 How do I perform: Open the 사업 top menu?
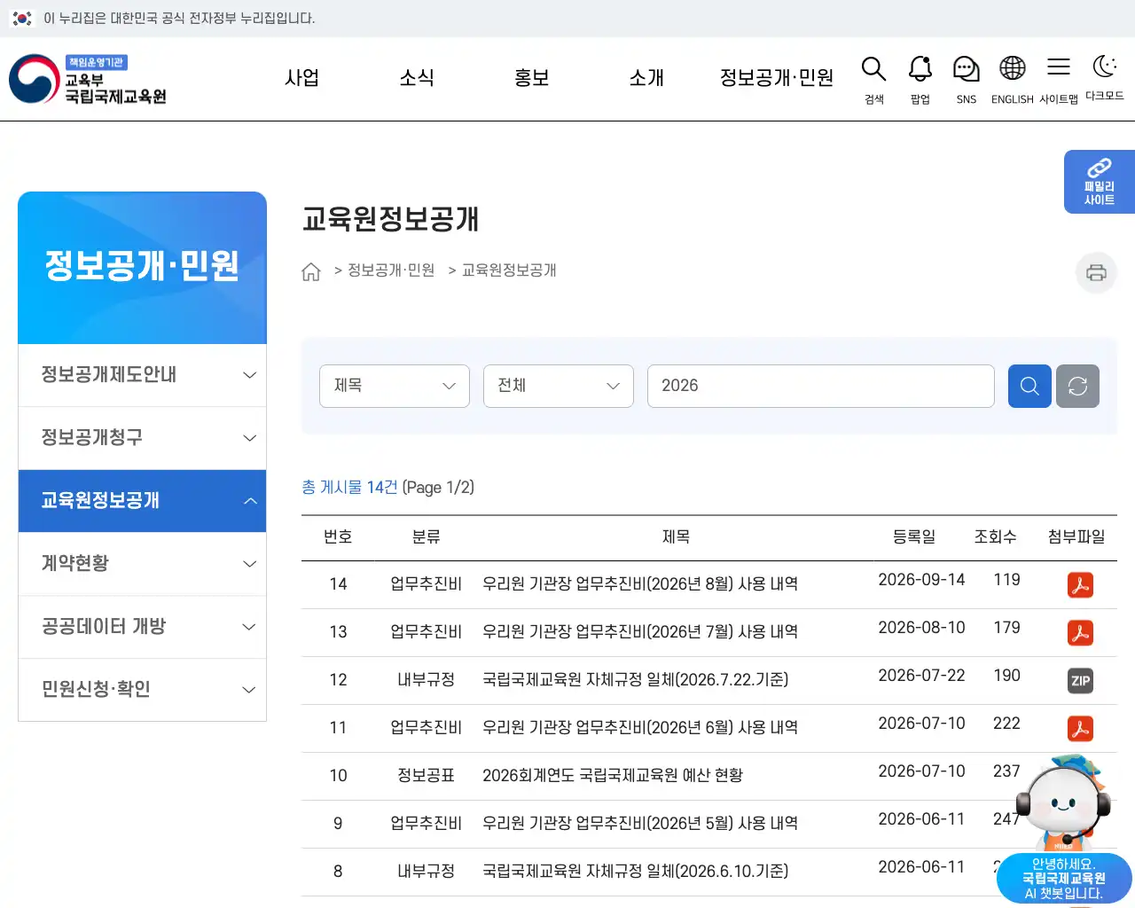[x=301, y=78]
